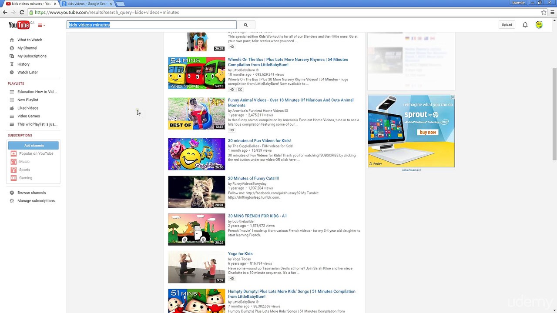
Task: Open History in sidebar
Action: pos(23,64)
